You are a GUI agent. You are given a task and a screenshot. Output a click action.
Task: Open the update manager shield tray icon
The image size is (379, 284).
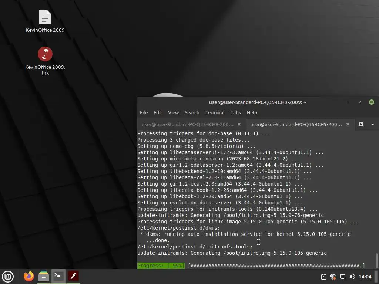(333, 277)
